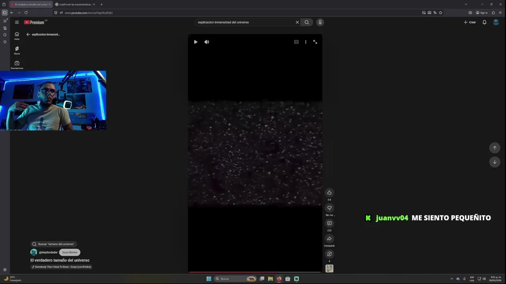Share this Short

(329, 239)
